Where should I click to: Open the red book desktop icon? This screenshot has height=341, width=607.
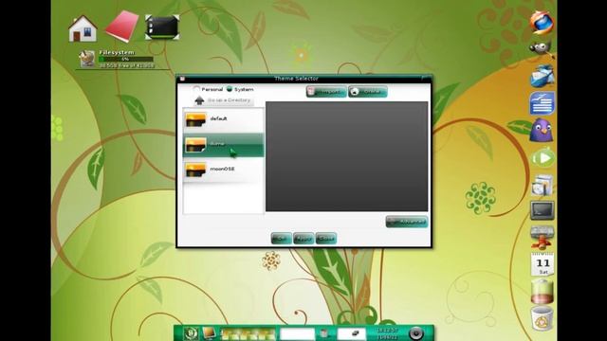point(121,27)
